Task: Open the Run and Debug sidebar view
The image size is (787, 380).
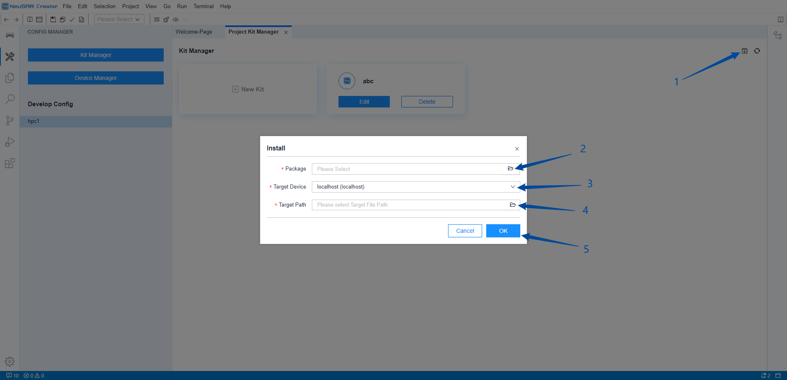Action: pos(10,142)
